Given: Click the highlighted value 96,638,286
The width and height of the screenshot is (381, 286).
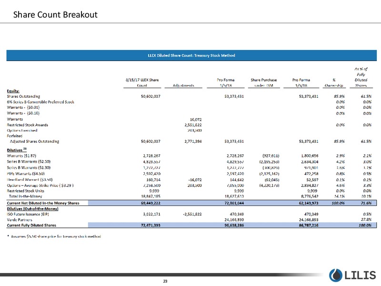Looking at the screenshot, I should [234, 225].
